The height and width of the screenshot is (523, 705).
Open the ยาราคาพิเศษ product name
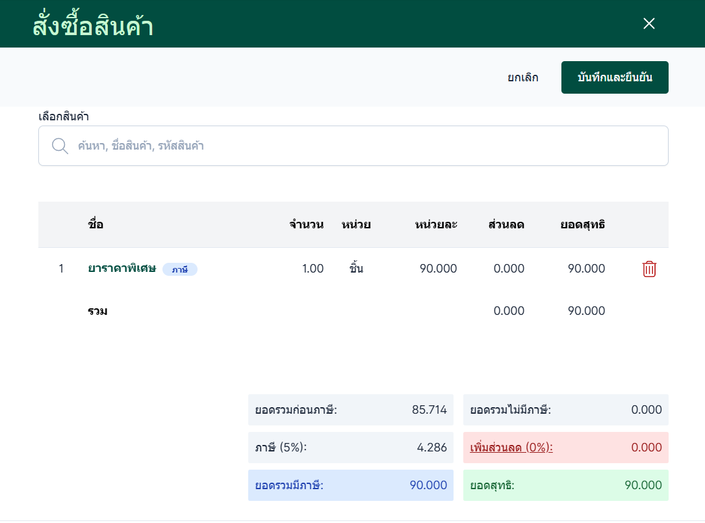click(x=122, y=269)
